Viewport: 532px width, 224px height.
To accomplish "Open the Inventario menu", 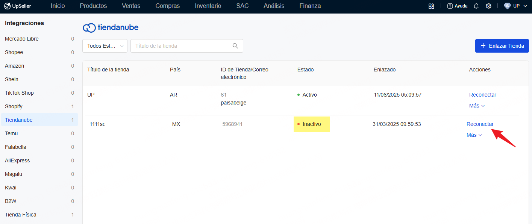I will pyautogui.click(x=208, y=6).
